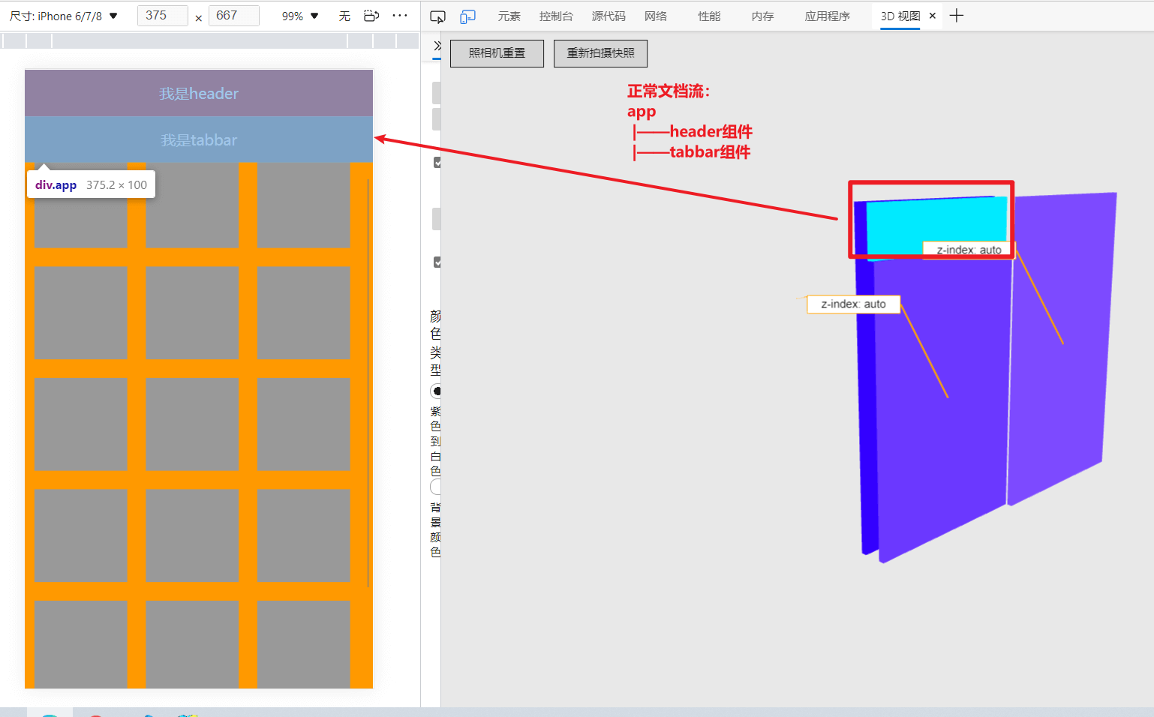
Task: Click the inspect element picker icon
Action: (x=438, y=16)
